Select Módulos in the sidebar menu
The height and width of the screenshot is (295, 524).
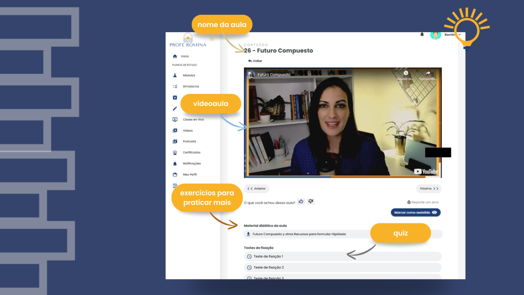pos(189,75)
